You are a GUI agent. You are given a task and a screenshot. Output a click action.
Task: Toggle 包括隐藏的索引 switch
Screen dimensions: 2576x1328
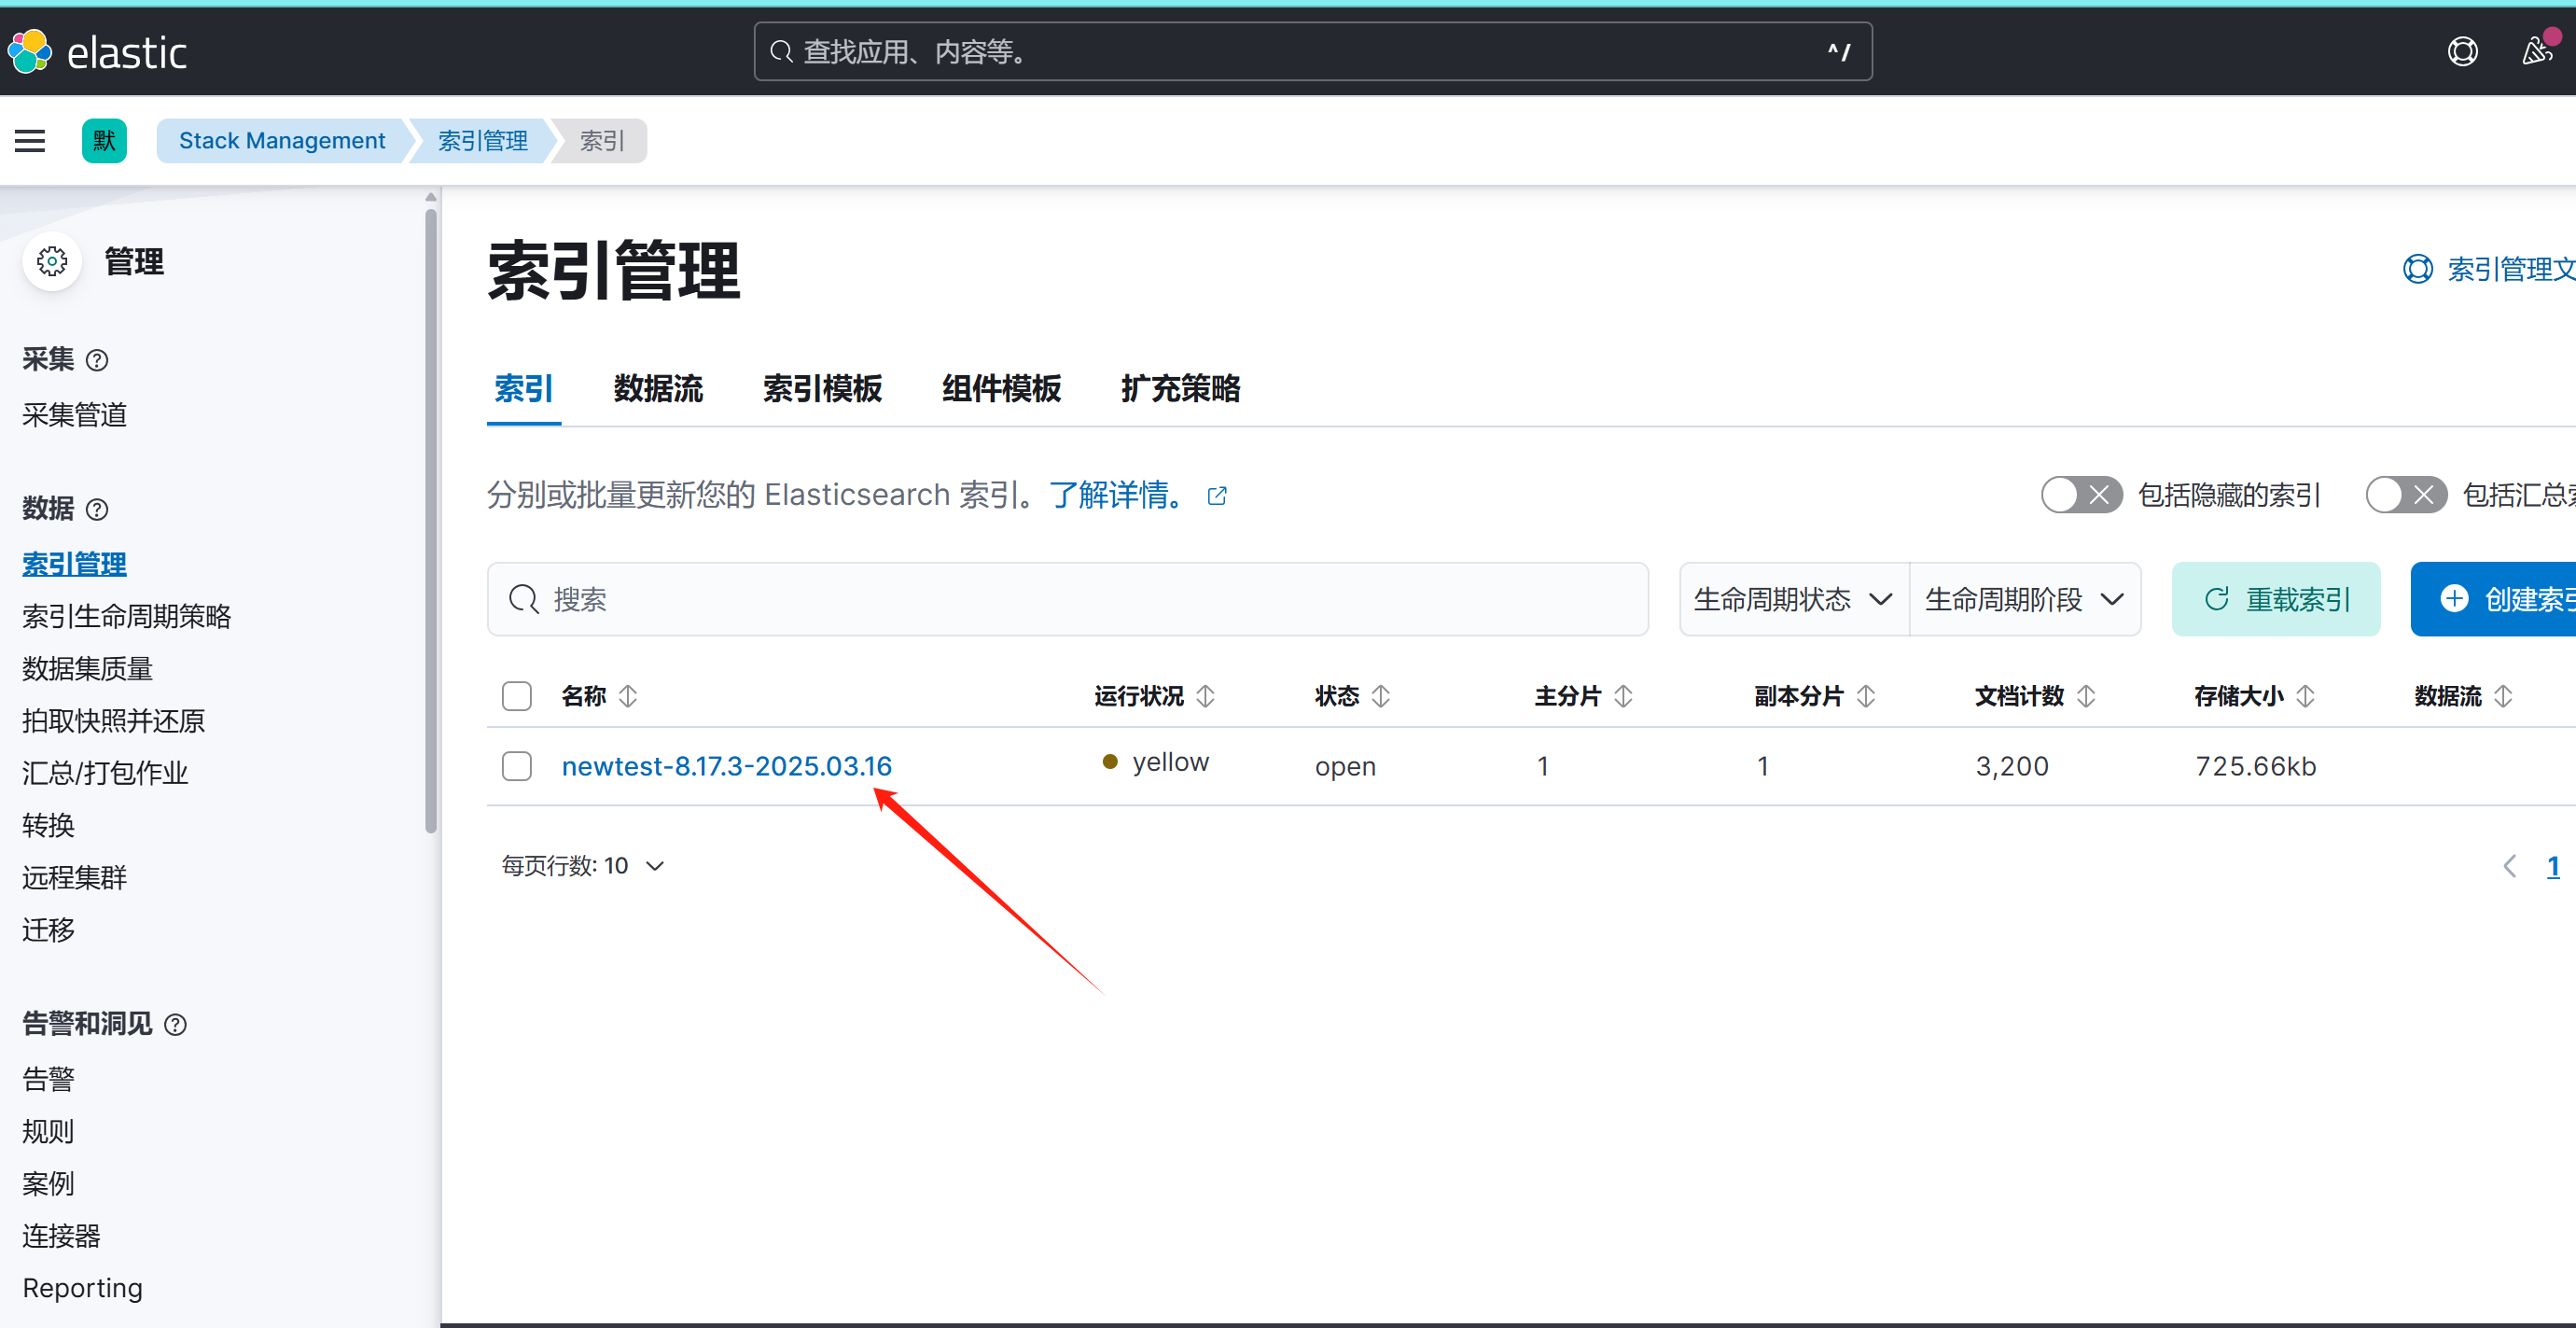[2081, 495]
